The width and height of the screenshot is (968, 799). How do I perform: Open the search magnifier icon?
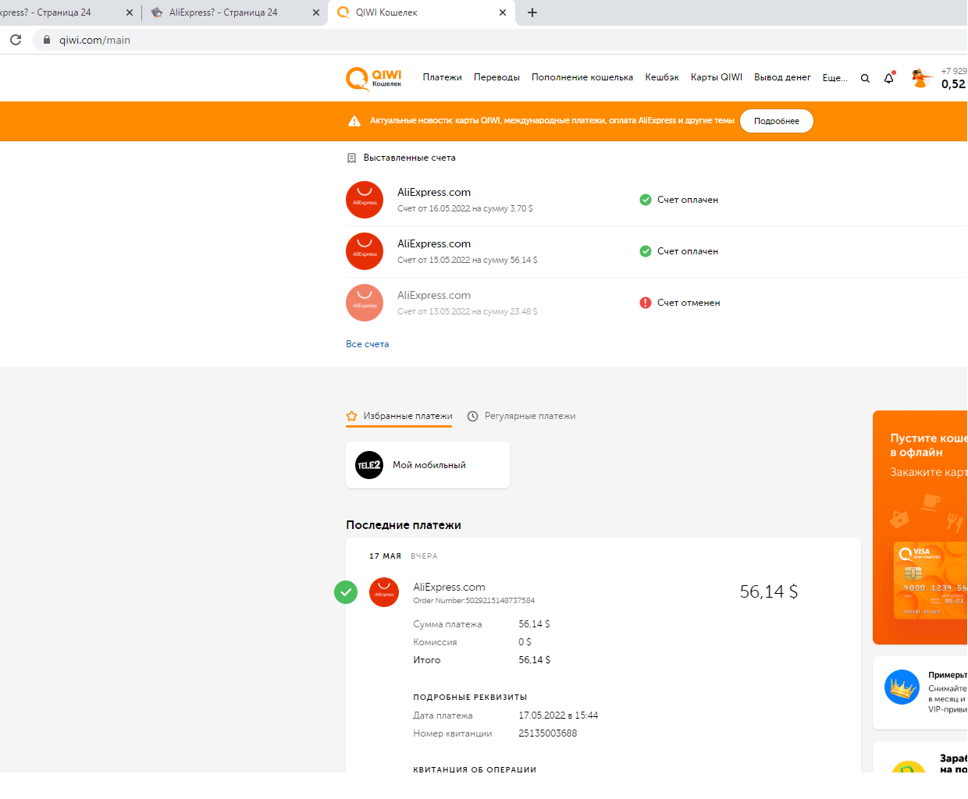point(865,78)
